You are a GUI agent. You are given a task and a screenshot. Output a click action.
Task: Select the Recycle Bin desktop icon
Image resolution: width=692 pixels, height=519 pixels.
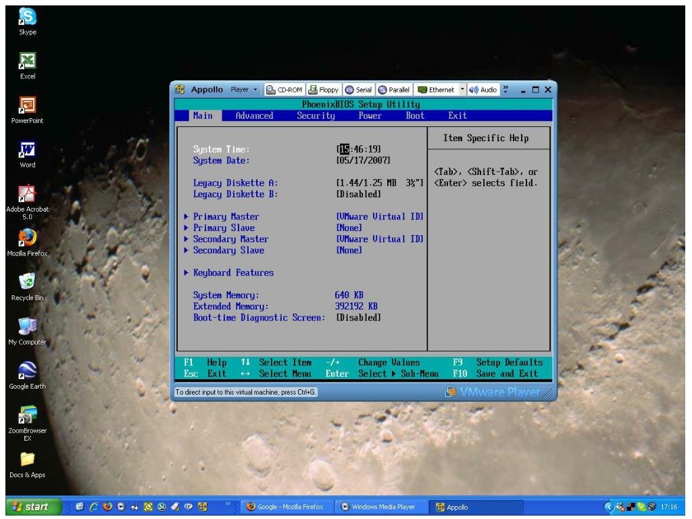(27, 287)
